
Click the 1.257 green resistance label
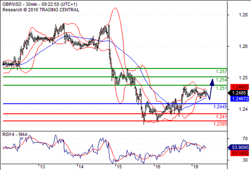pos(221,72)
